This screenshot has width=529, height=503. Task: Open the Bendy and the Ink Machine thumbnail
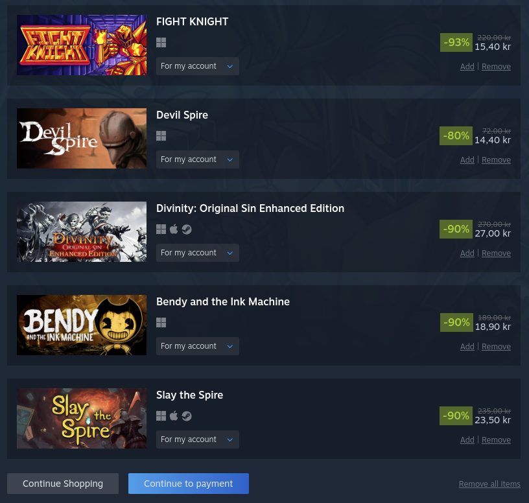click(x=82, y=325)
